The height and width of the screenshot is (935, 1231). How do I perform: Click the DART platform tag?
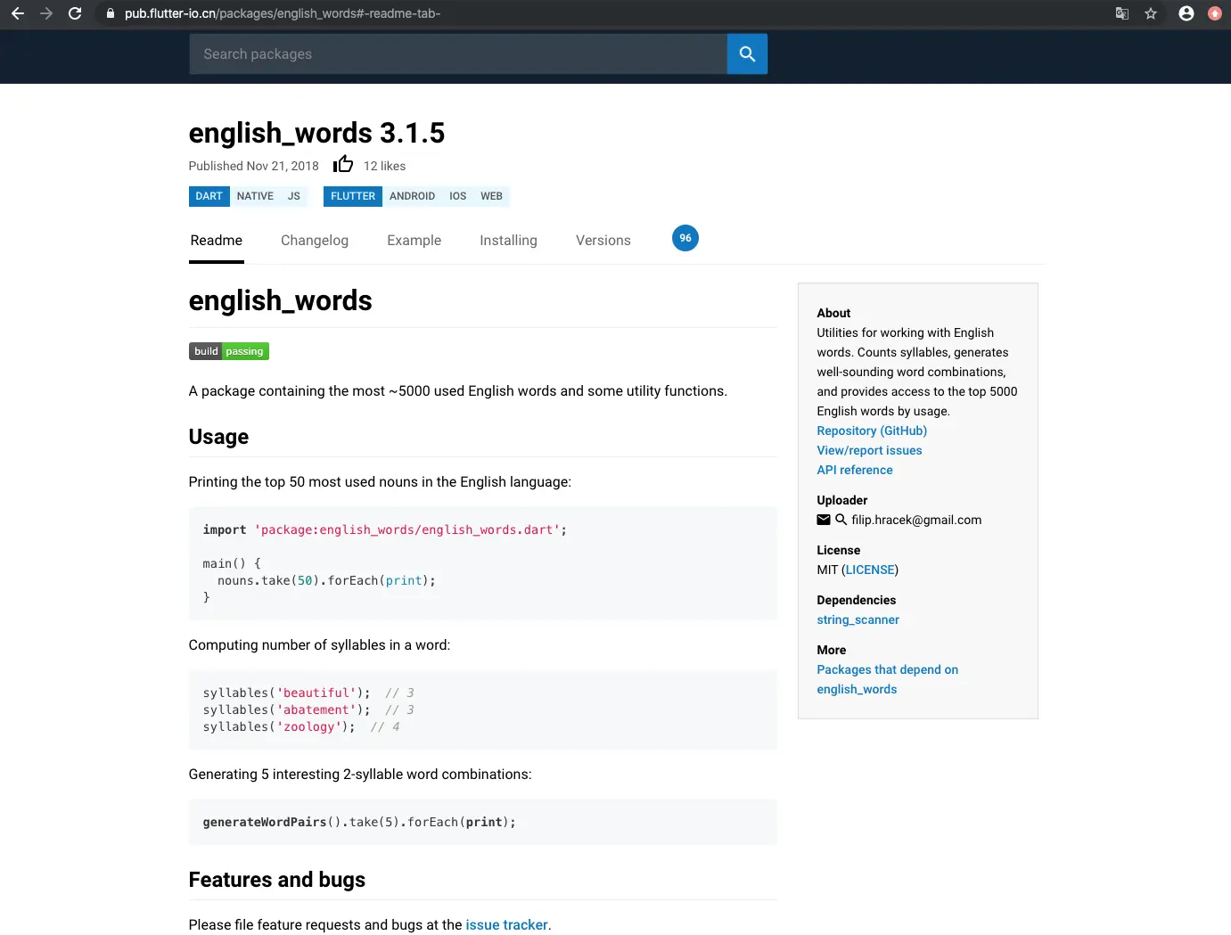pyautogui.click(x=209, y=196)
